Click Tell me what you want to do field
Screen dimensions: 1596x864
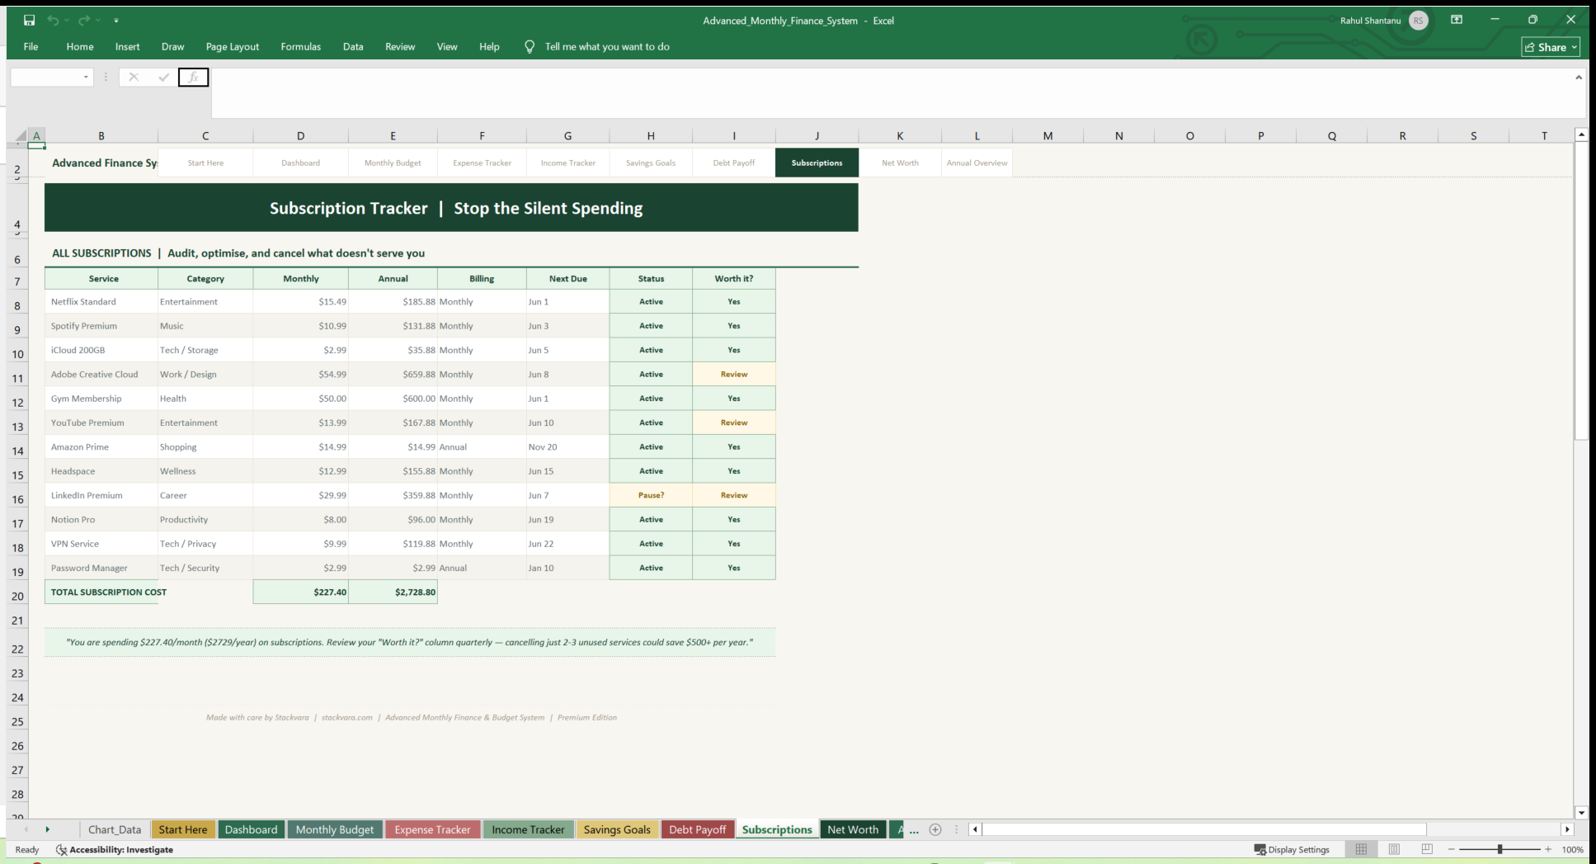607,47
